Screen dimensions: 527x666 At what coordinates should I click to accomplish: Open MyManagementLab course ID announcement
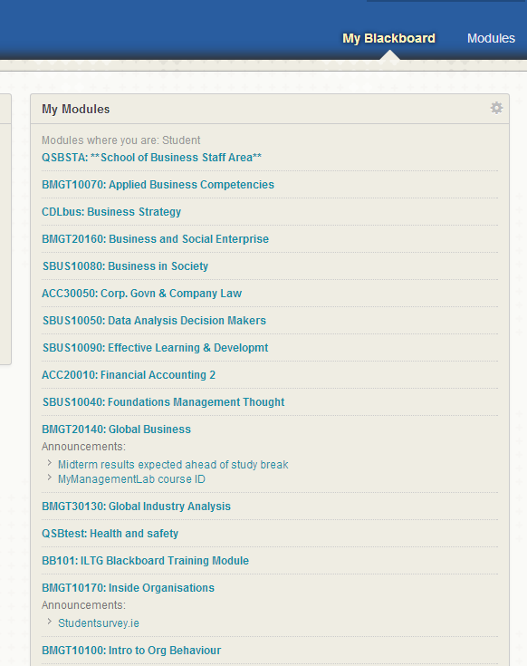[131, 479]
